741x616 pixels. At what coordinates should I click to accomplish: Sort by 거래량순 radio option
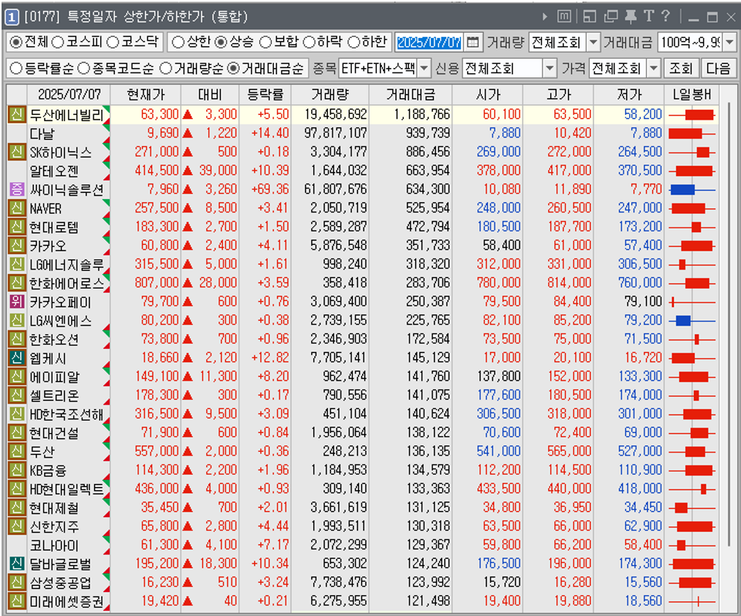pyautogui.click(x=165, y=69)
